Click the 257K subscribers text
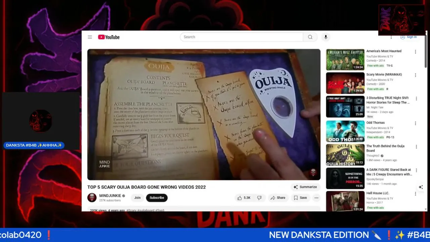Image resolution: width=430 pixels, height=242 pixels. 110,200
